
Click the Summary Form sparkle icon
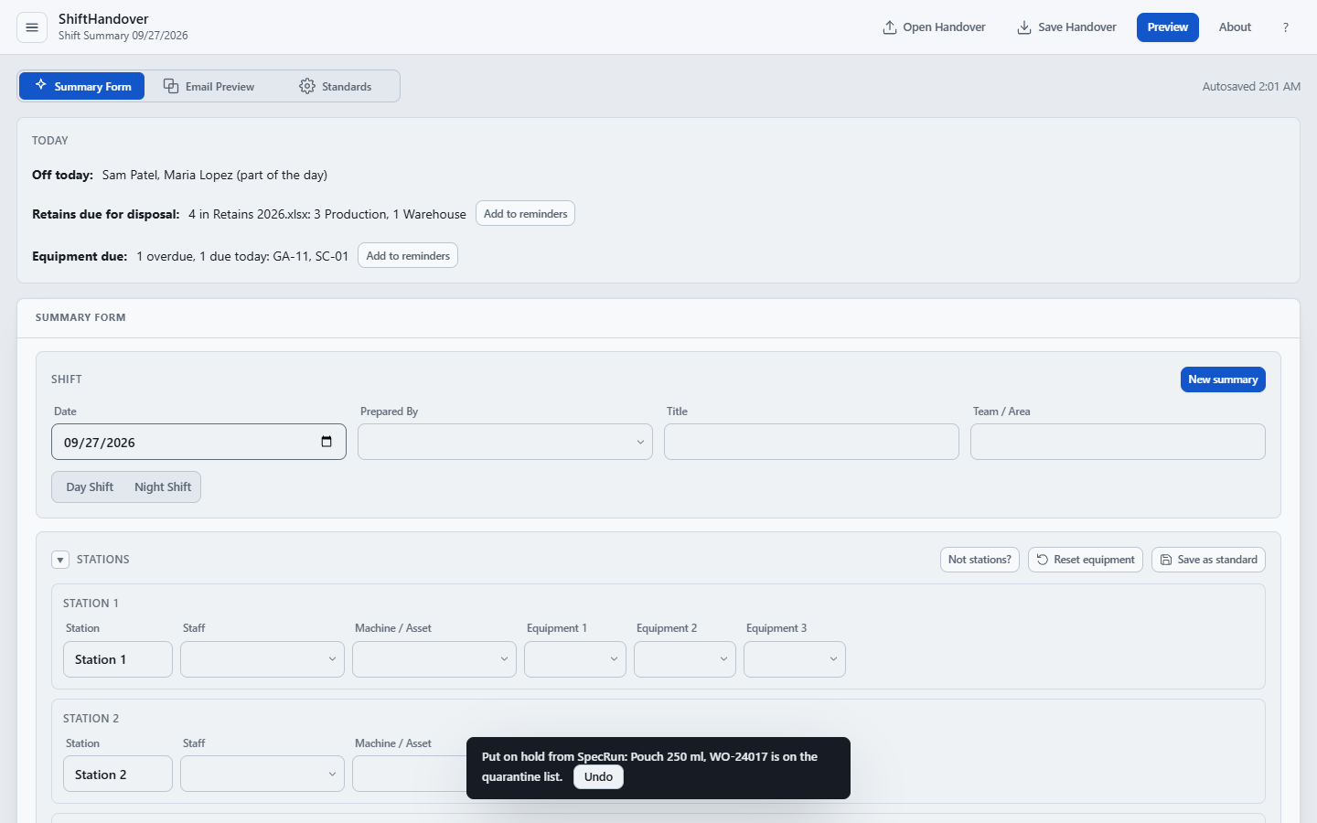[41, 85]
